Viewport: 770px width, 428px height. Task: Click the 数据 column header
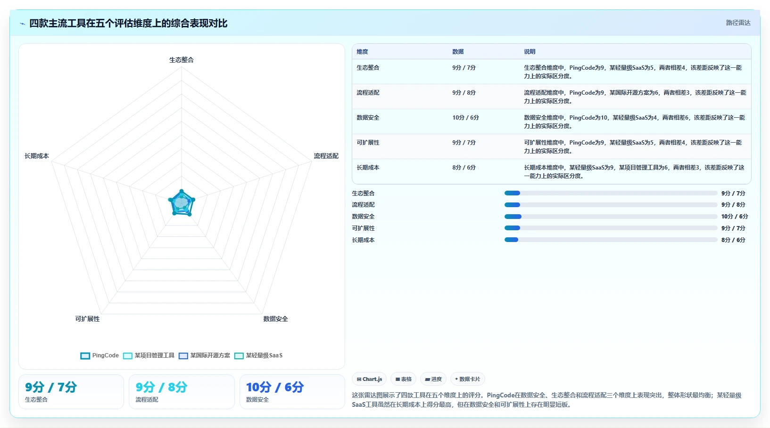(x=458, y=52)
